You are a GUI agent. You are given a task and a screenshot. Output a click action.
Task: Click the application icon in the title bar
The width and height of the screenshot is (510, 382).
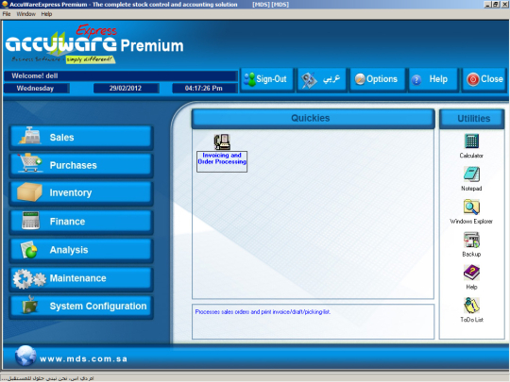click(5, 4)
